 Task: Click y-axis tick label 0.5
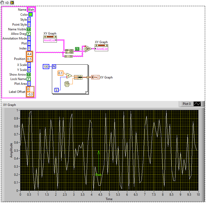(16, 150)
